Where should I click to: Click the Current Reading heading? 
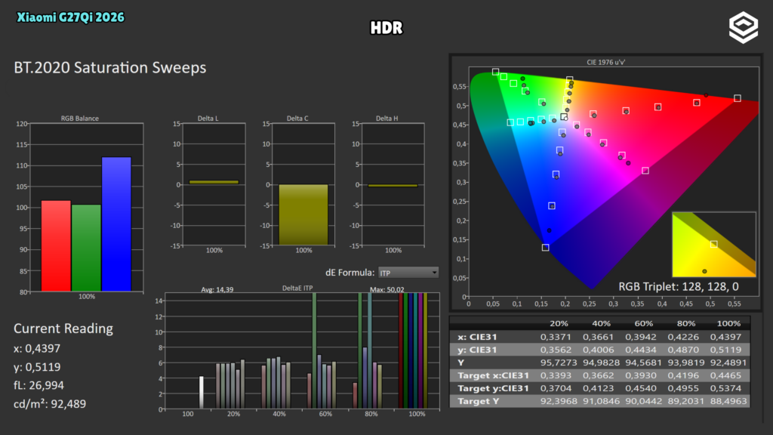(63, 329)
